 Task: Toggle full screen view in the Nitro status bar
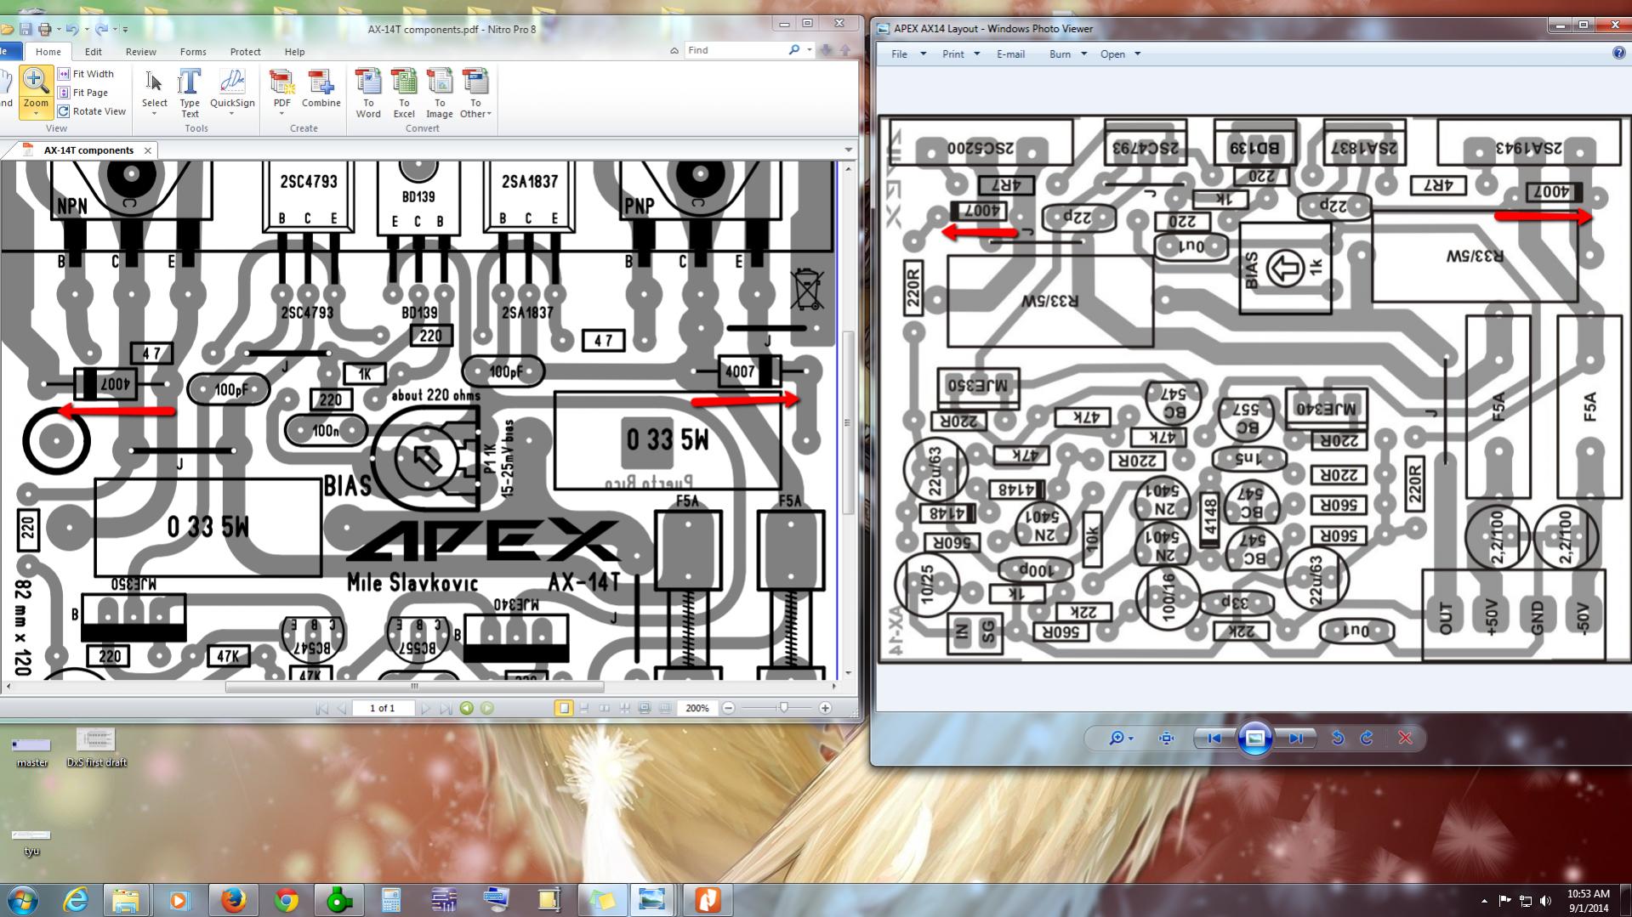point(645,708)
